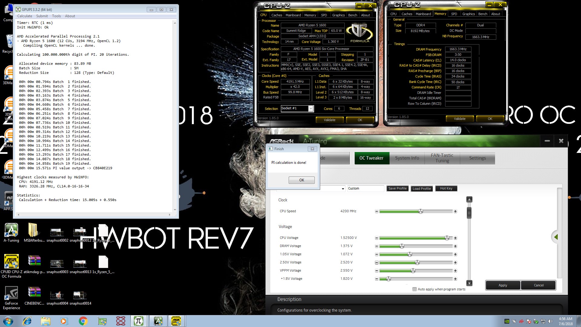Image resolution: width=581 pixels, height=327 pixels.
Task: Open Graphics tab in left CPU-Z window
Action: tap(338, 15)
